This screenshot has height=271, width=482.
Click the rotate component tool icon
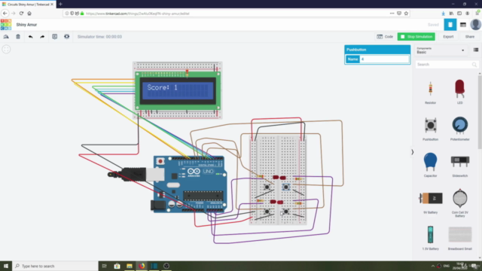6,37
